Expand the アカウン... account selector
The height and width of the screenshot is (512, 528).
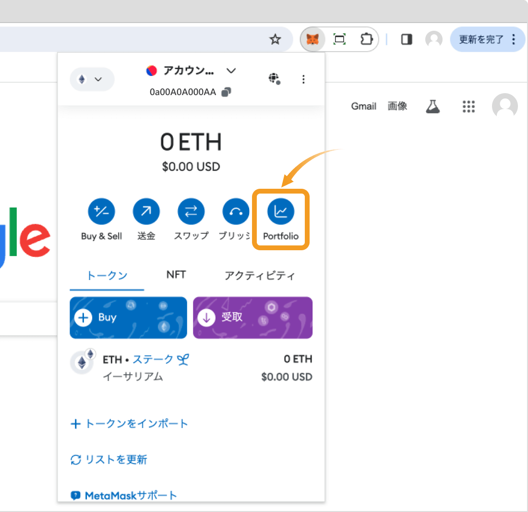tap(191, 71)
